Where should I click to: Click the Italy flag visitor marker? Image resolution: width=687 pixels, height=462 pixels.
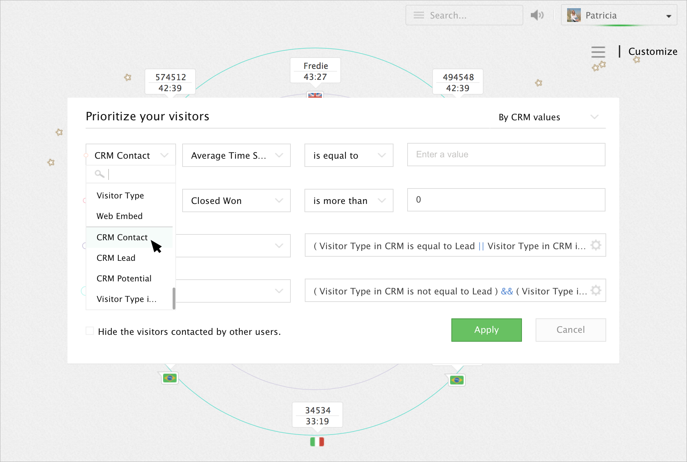click(317, 442)
